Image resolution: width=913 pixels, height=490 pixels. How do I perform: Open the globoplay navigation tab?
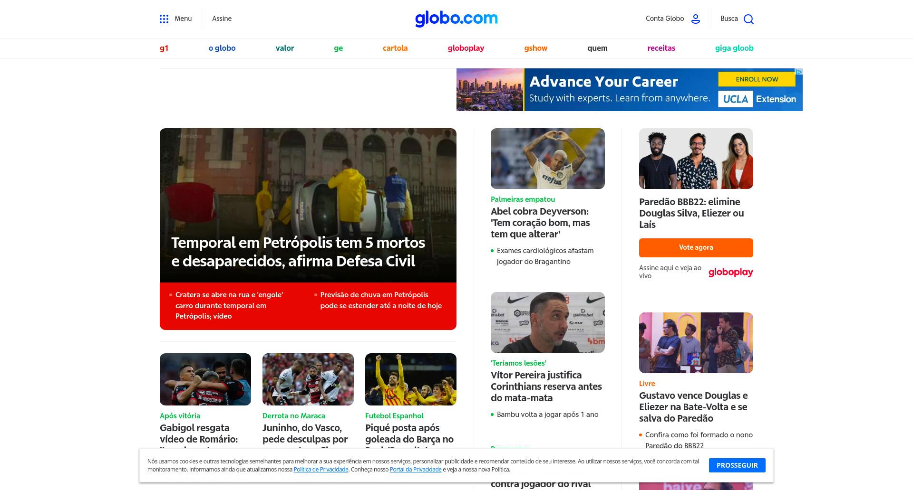[x=466, y=48]
